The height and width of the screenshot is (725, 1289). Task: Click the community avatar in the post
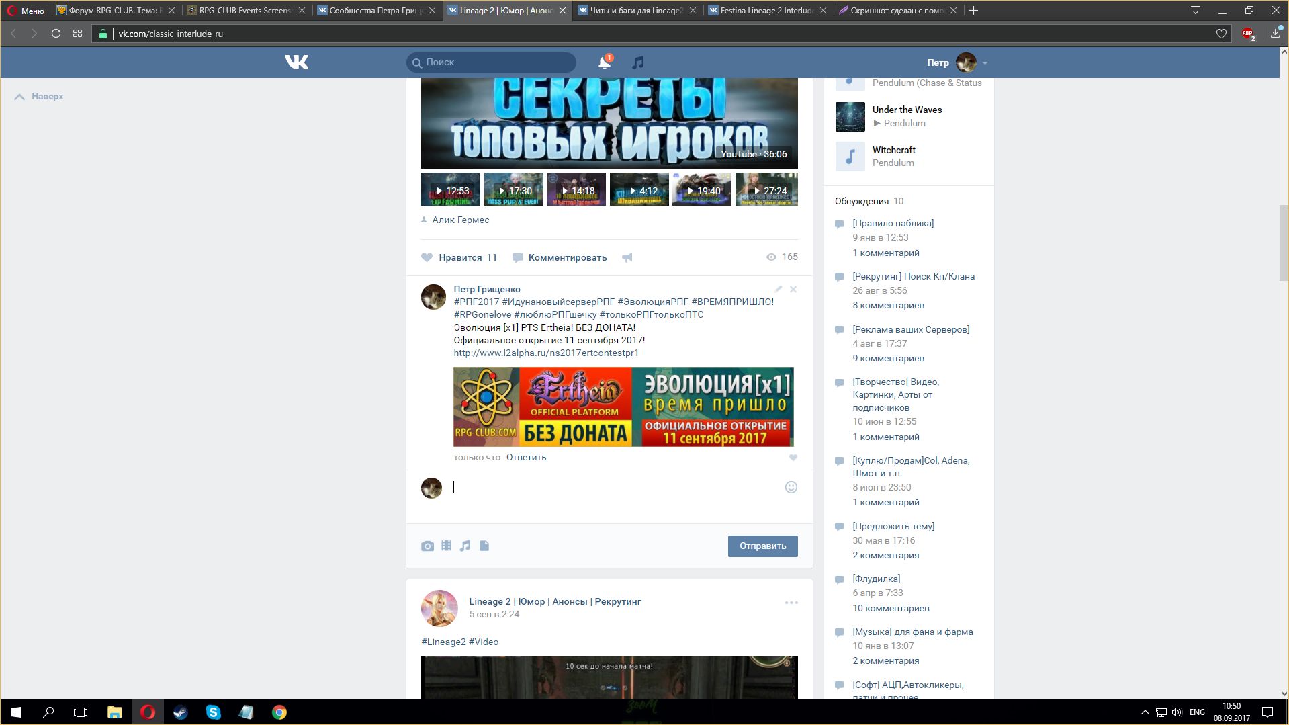click(439, 608)
